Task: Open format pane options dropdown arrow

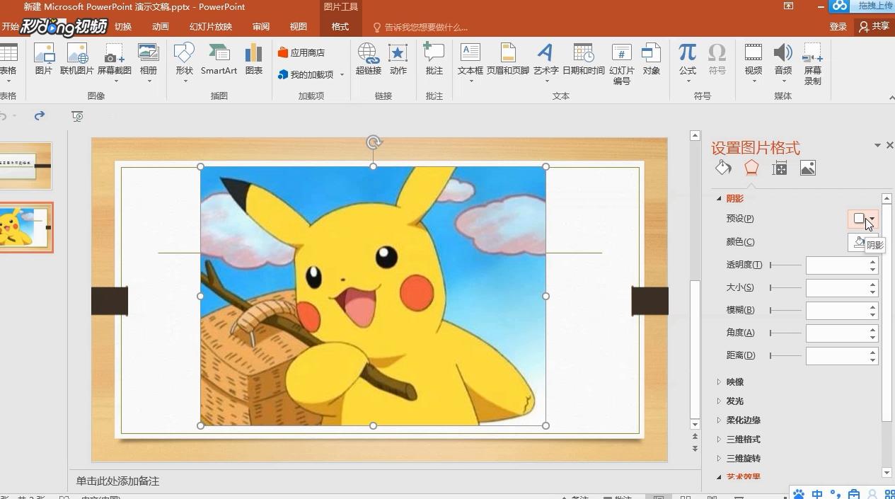Action: 877,145
